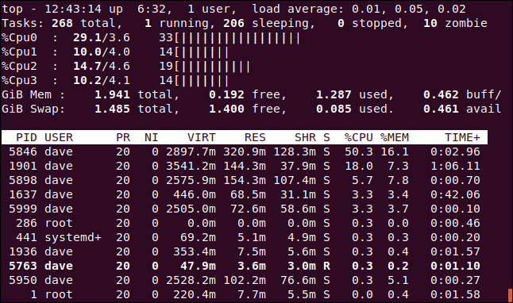This screenshot has width=513, height=303.
Task: Click the 0.085 used swap value
Action: tap(334, 109)
